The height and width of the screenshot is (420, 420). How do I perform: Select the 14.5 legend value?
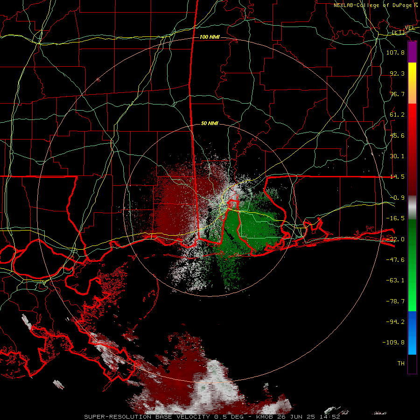[397, 177]
